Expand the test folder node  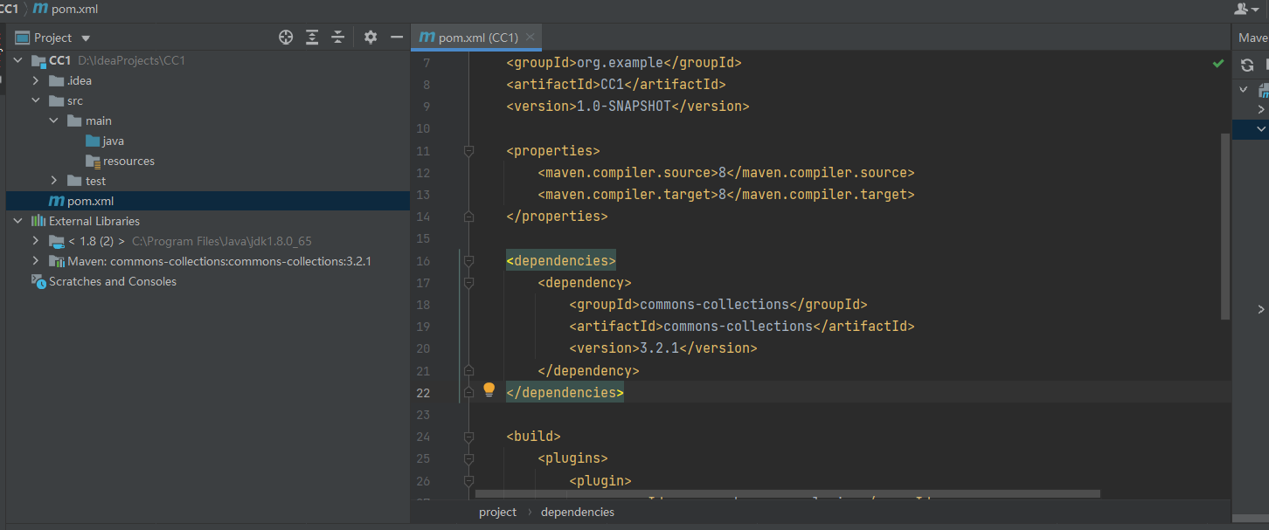[54, 181]
